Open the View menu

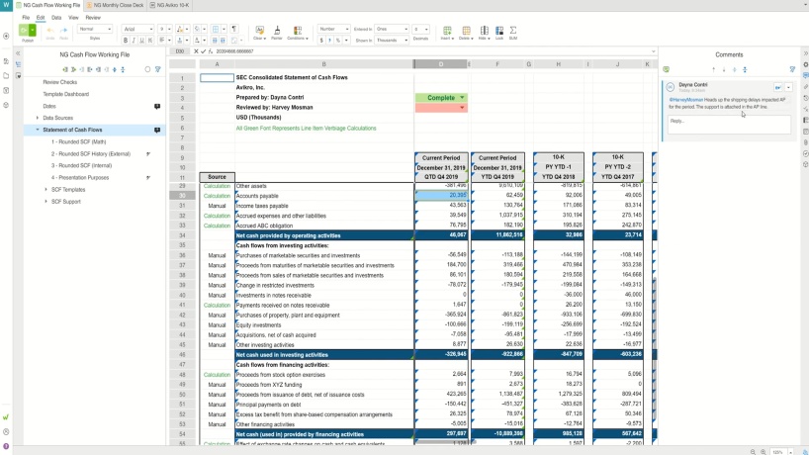click(x=73, y=18)
